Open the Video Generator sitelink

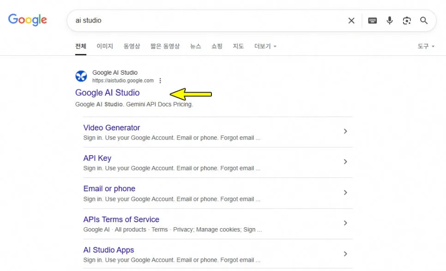(x=112, y=128)
